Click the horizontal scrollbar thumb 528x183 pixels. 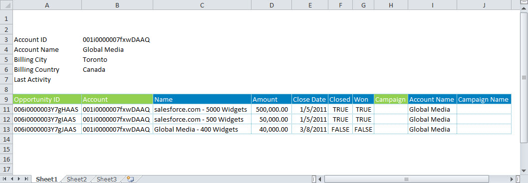406,180
